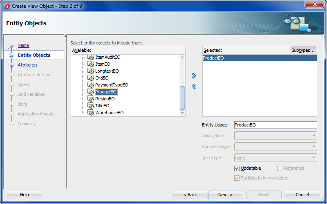Go to the Name wizard step
Image resolution: width=327 pixels, height=204 pixels.
pos(23,45)
